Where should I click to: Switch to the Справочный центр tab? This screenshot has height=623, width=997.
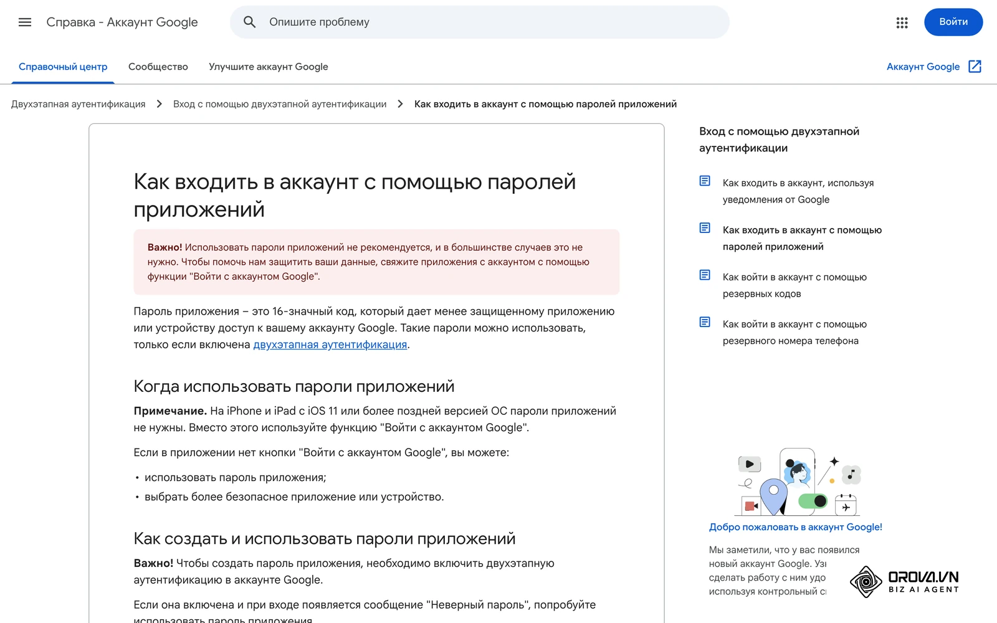(x=63, y=67)
